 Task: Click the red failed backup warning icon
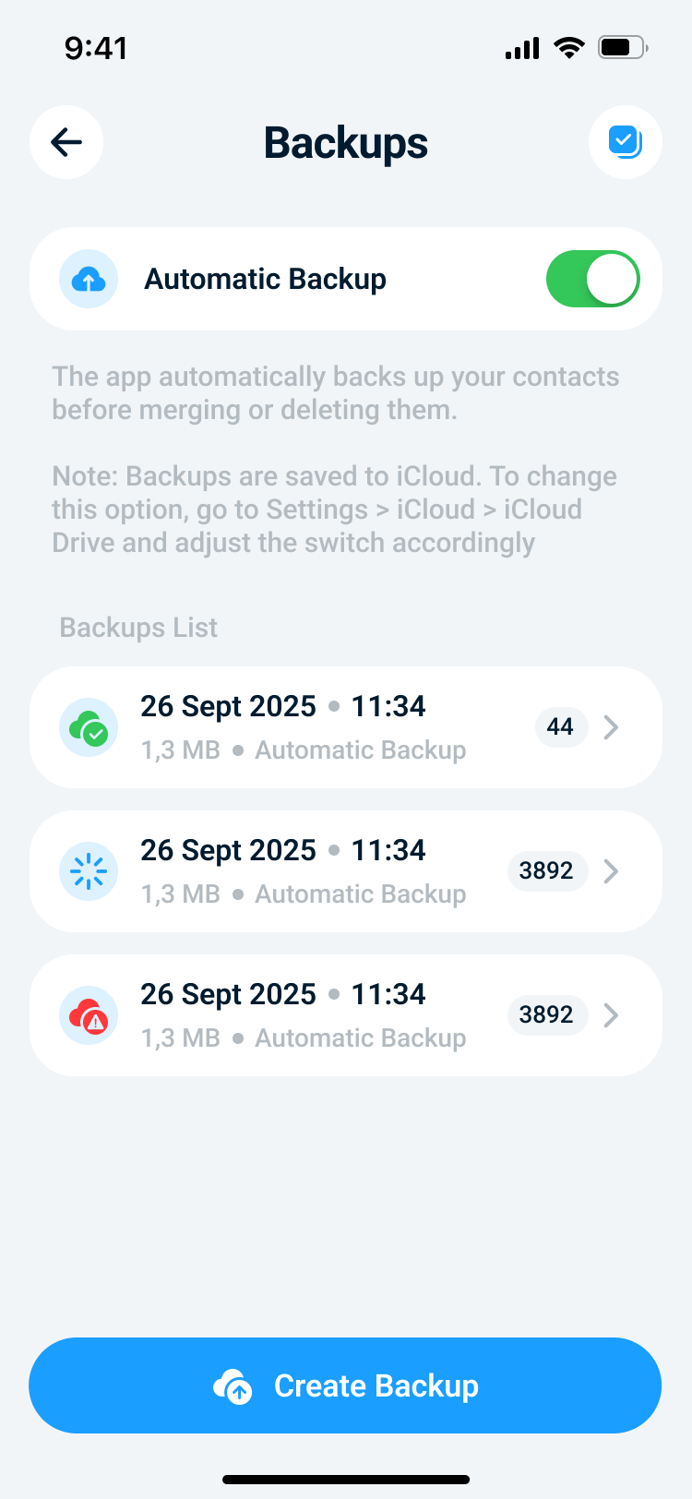pyautogui.click(x=89, y=1015)
